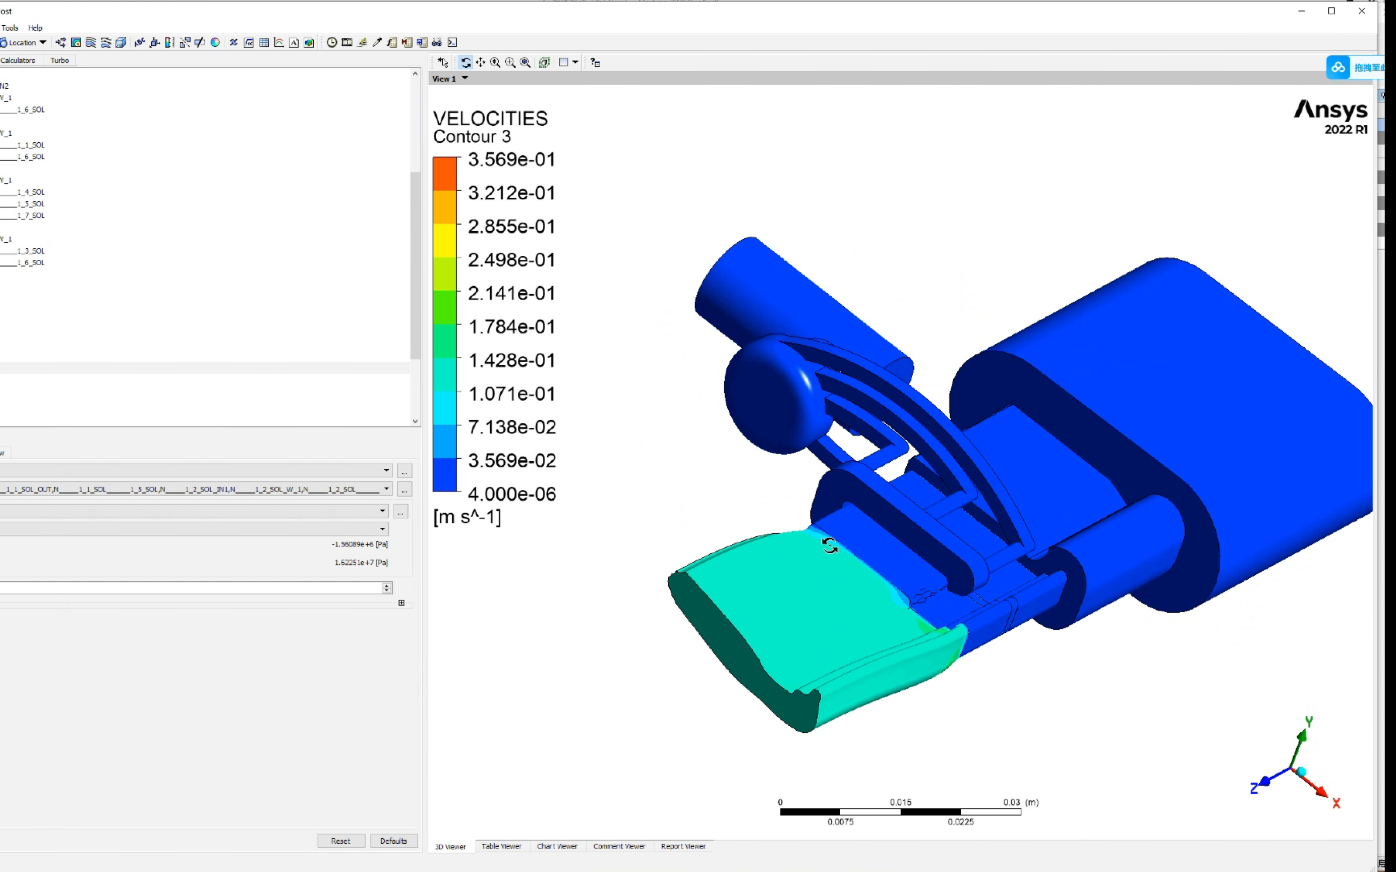
Task: Click the outline tree vertical scrollbar thumb
Action: [x=415, y=265]
